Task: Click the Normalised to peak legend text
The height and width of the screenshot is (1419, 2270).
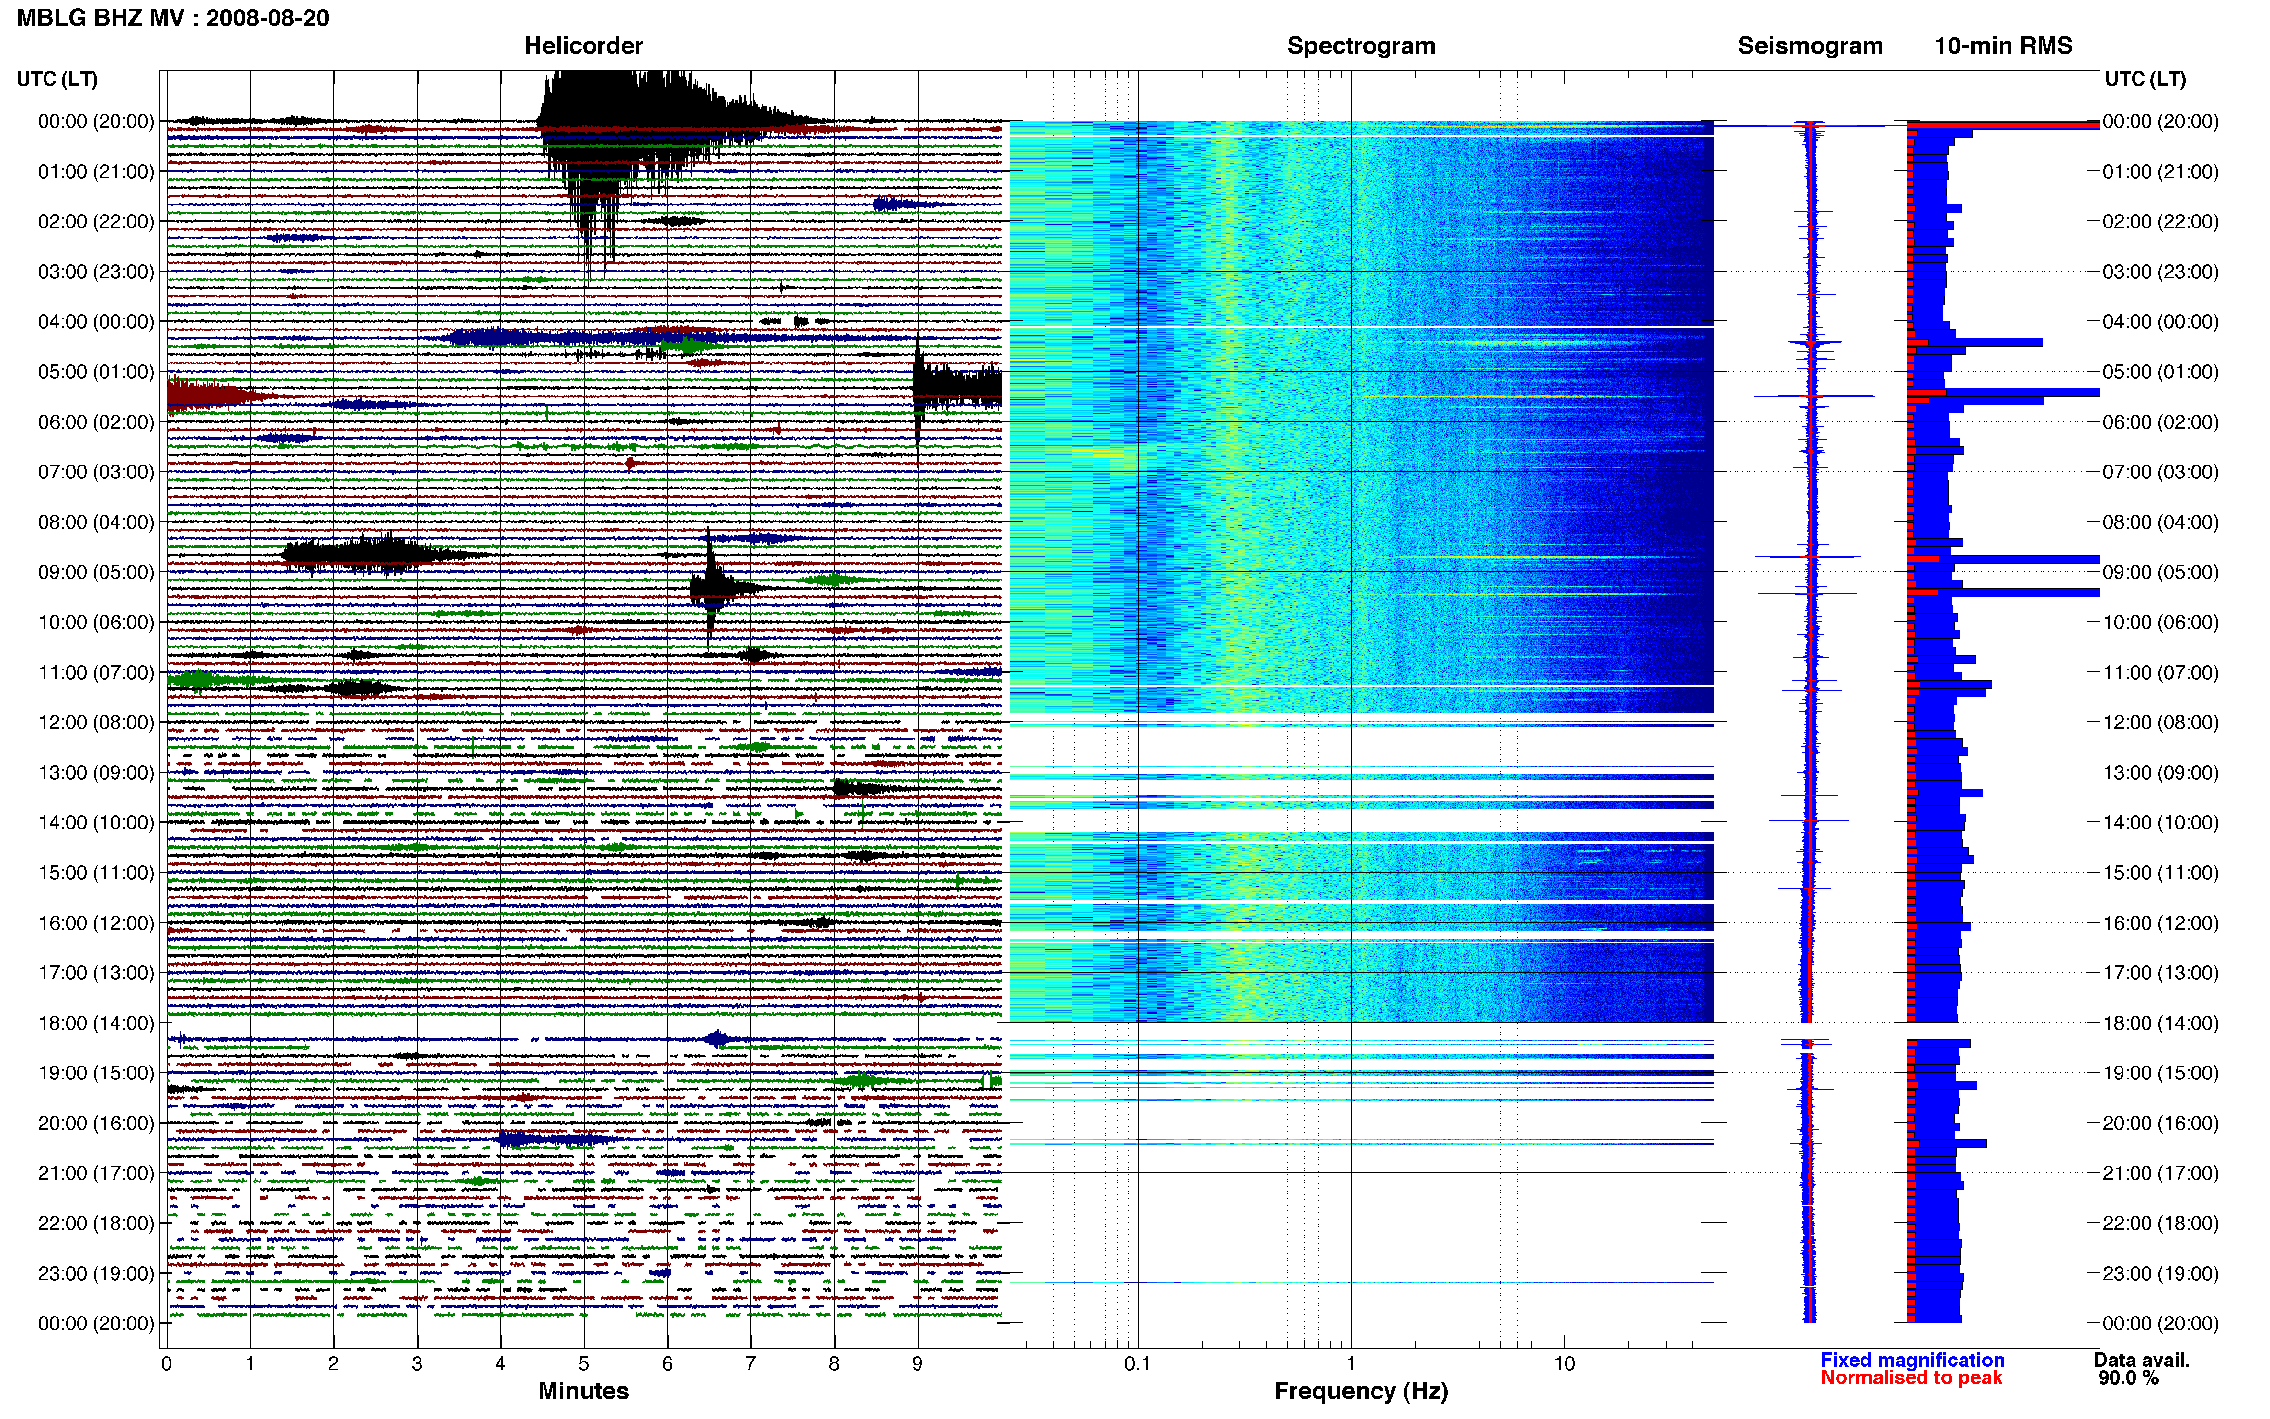Action: (1911, 1378)
